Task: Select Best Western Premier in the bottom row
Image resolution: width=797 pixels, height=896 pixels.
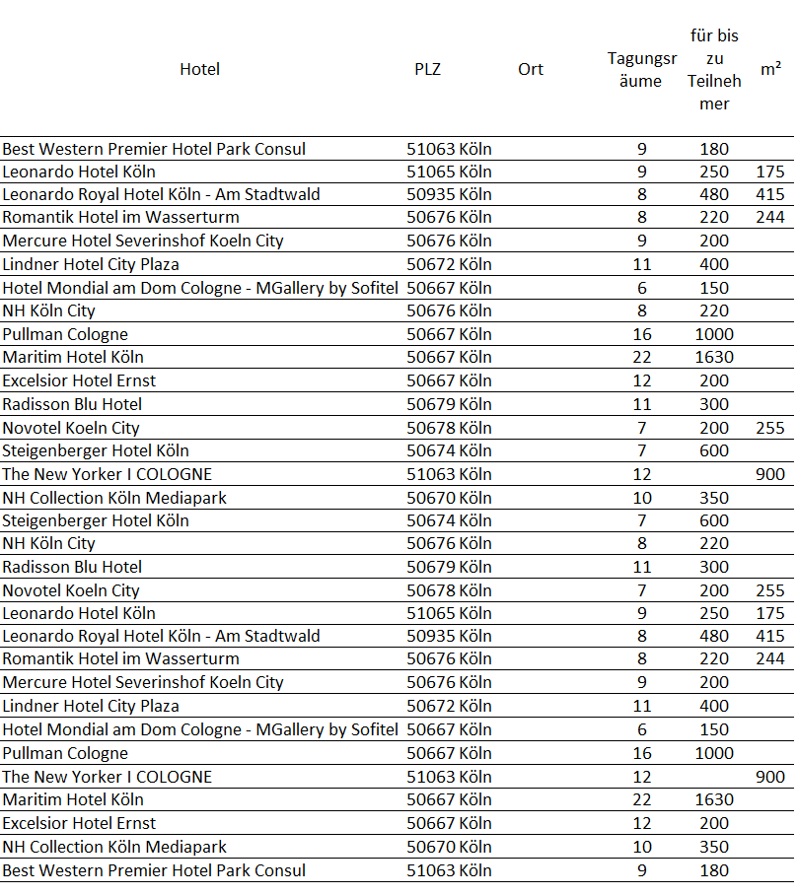Action: (x=154, y=870)
